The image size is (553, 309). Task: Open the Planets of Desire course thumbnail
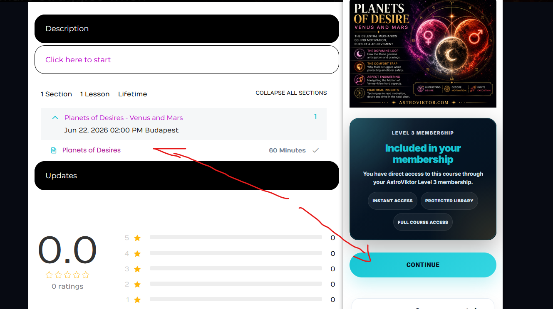point(423,54)
